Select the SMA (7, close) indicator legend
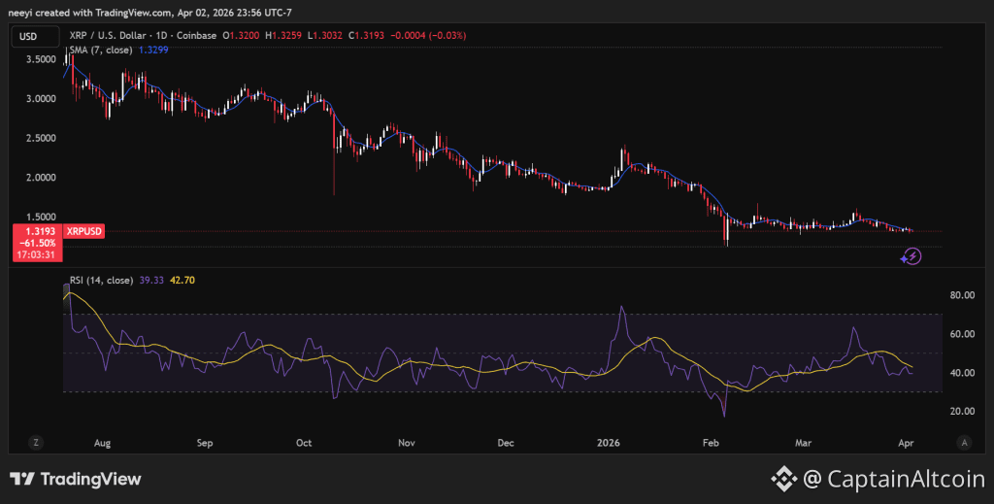The width and height of the screenshot is (994, 504). pos(101,50)
